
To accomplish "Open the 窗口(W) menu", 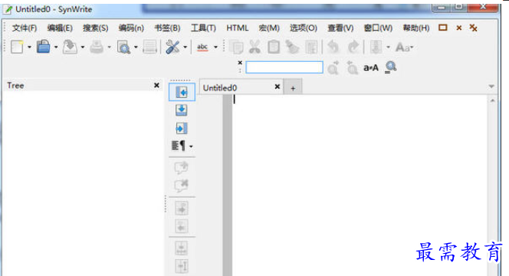I will click(378, 28).
